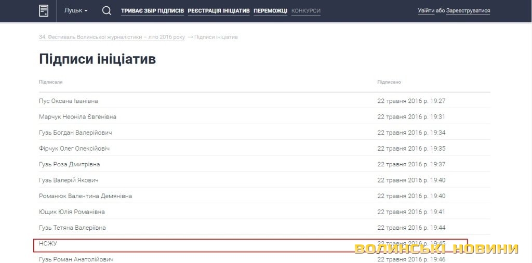The width and height of the screenshot is (532, 263).
Task: Click the Увійти login link
Action: click(x=426, y=11)
